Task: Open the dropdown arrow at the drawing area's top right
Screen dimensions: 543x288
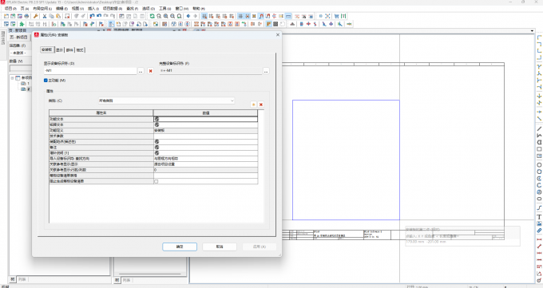Action: (533, 31)
